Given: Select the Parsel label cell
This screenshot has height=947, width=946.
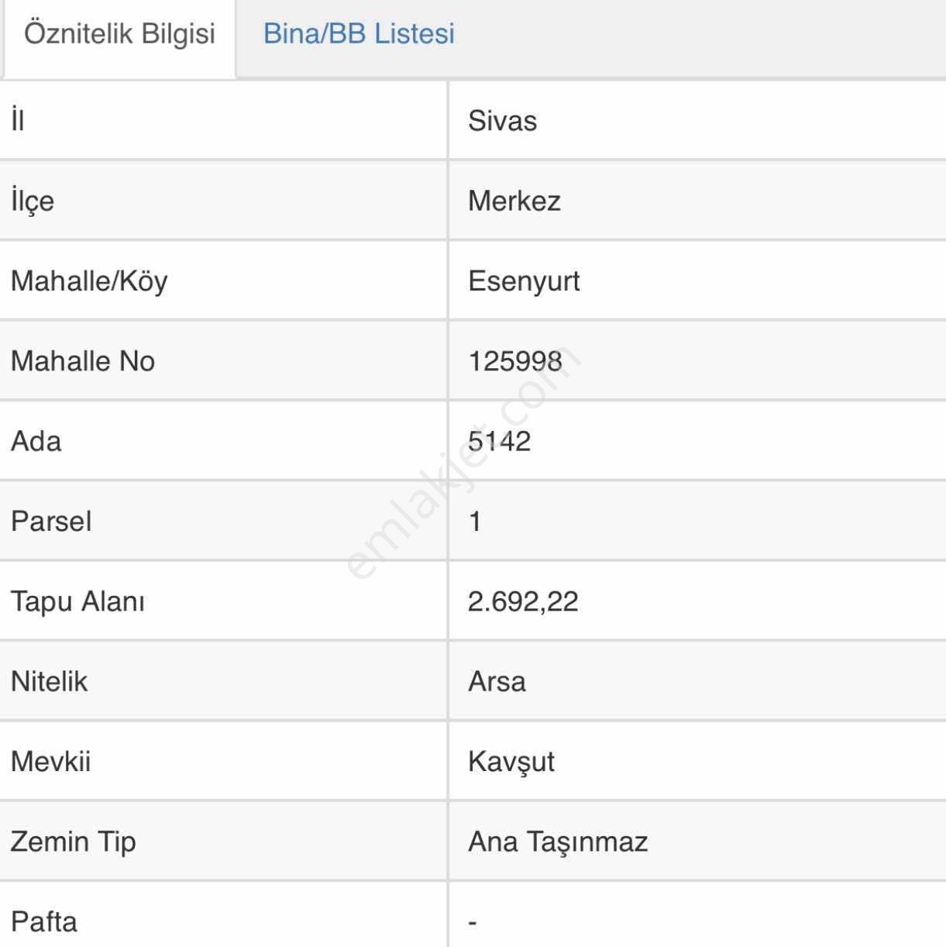Looking at the screenshot, I should [x=223, y=521].
